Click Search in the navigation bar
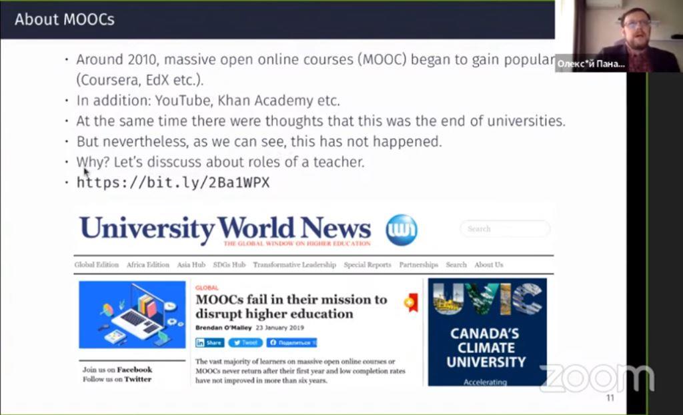Viewport: 683px width, 415px height. pyautogui.click(x=456, y=264)
